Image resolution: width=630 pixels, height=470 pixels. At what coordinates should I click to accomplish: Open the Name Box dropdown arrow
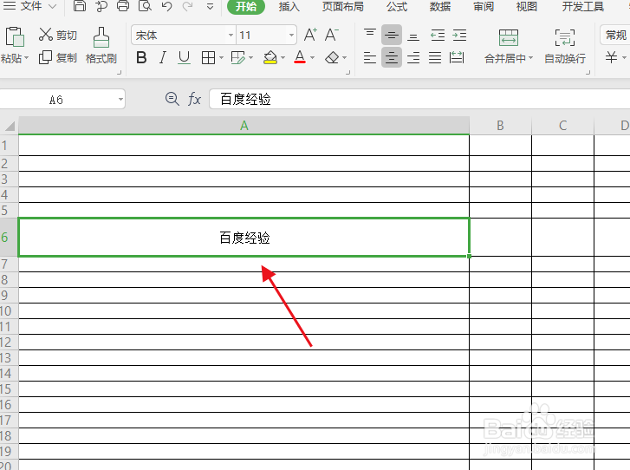coord(120,100)
